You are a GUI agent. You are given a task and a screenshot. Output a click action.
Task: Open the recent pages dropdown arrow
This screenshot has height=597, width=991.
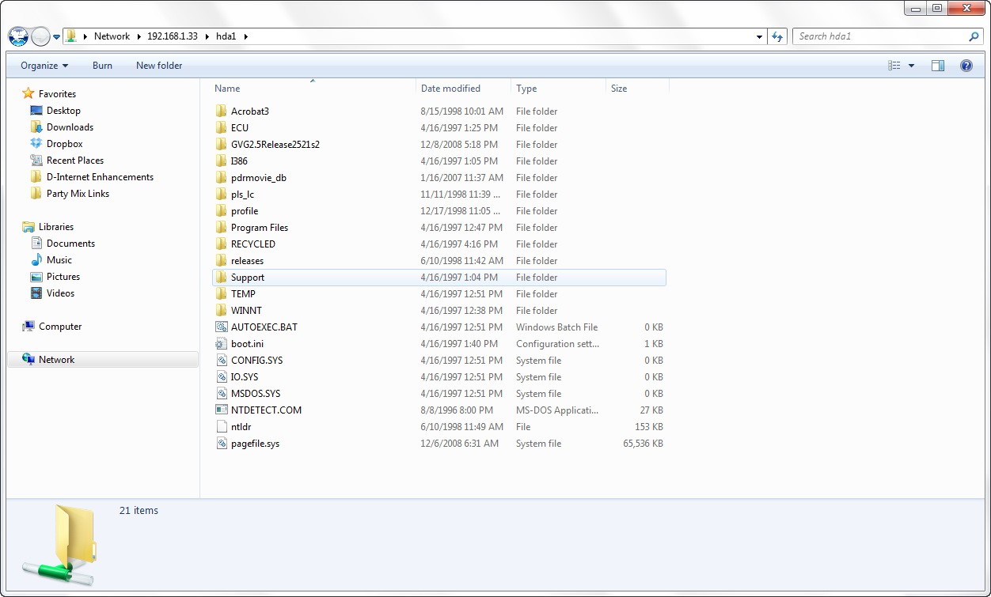point(56,36)
